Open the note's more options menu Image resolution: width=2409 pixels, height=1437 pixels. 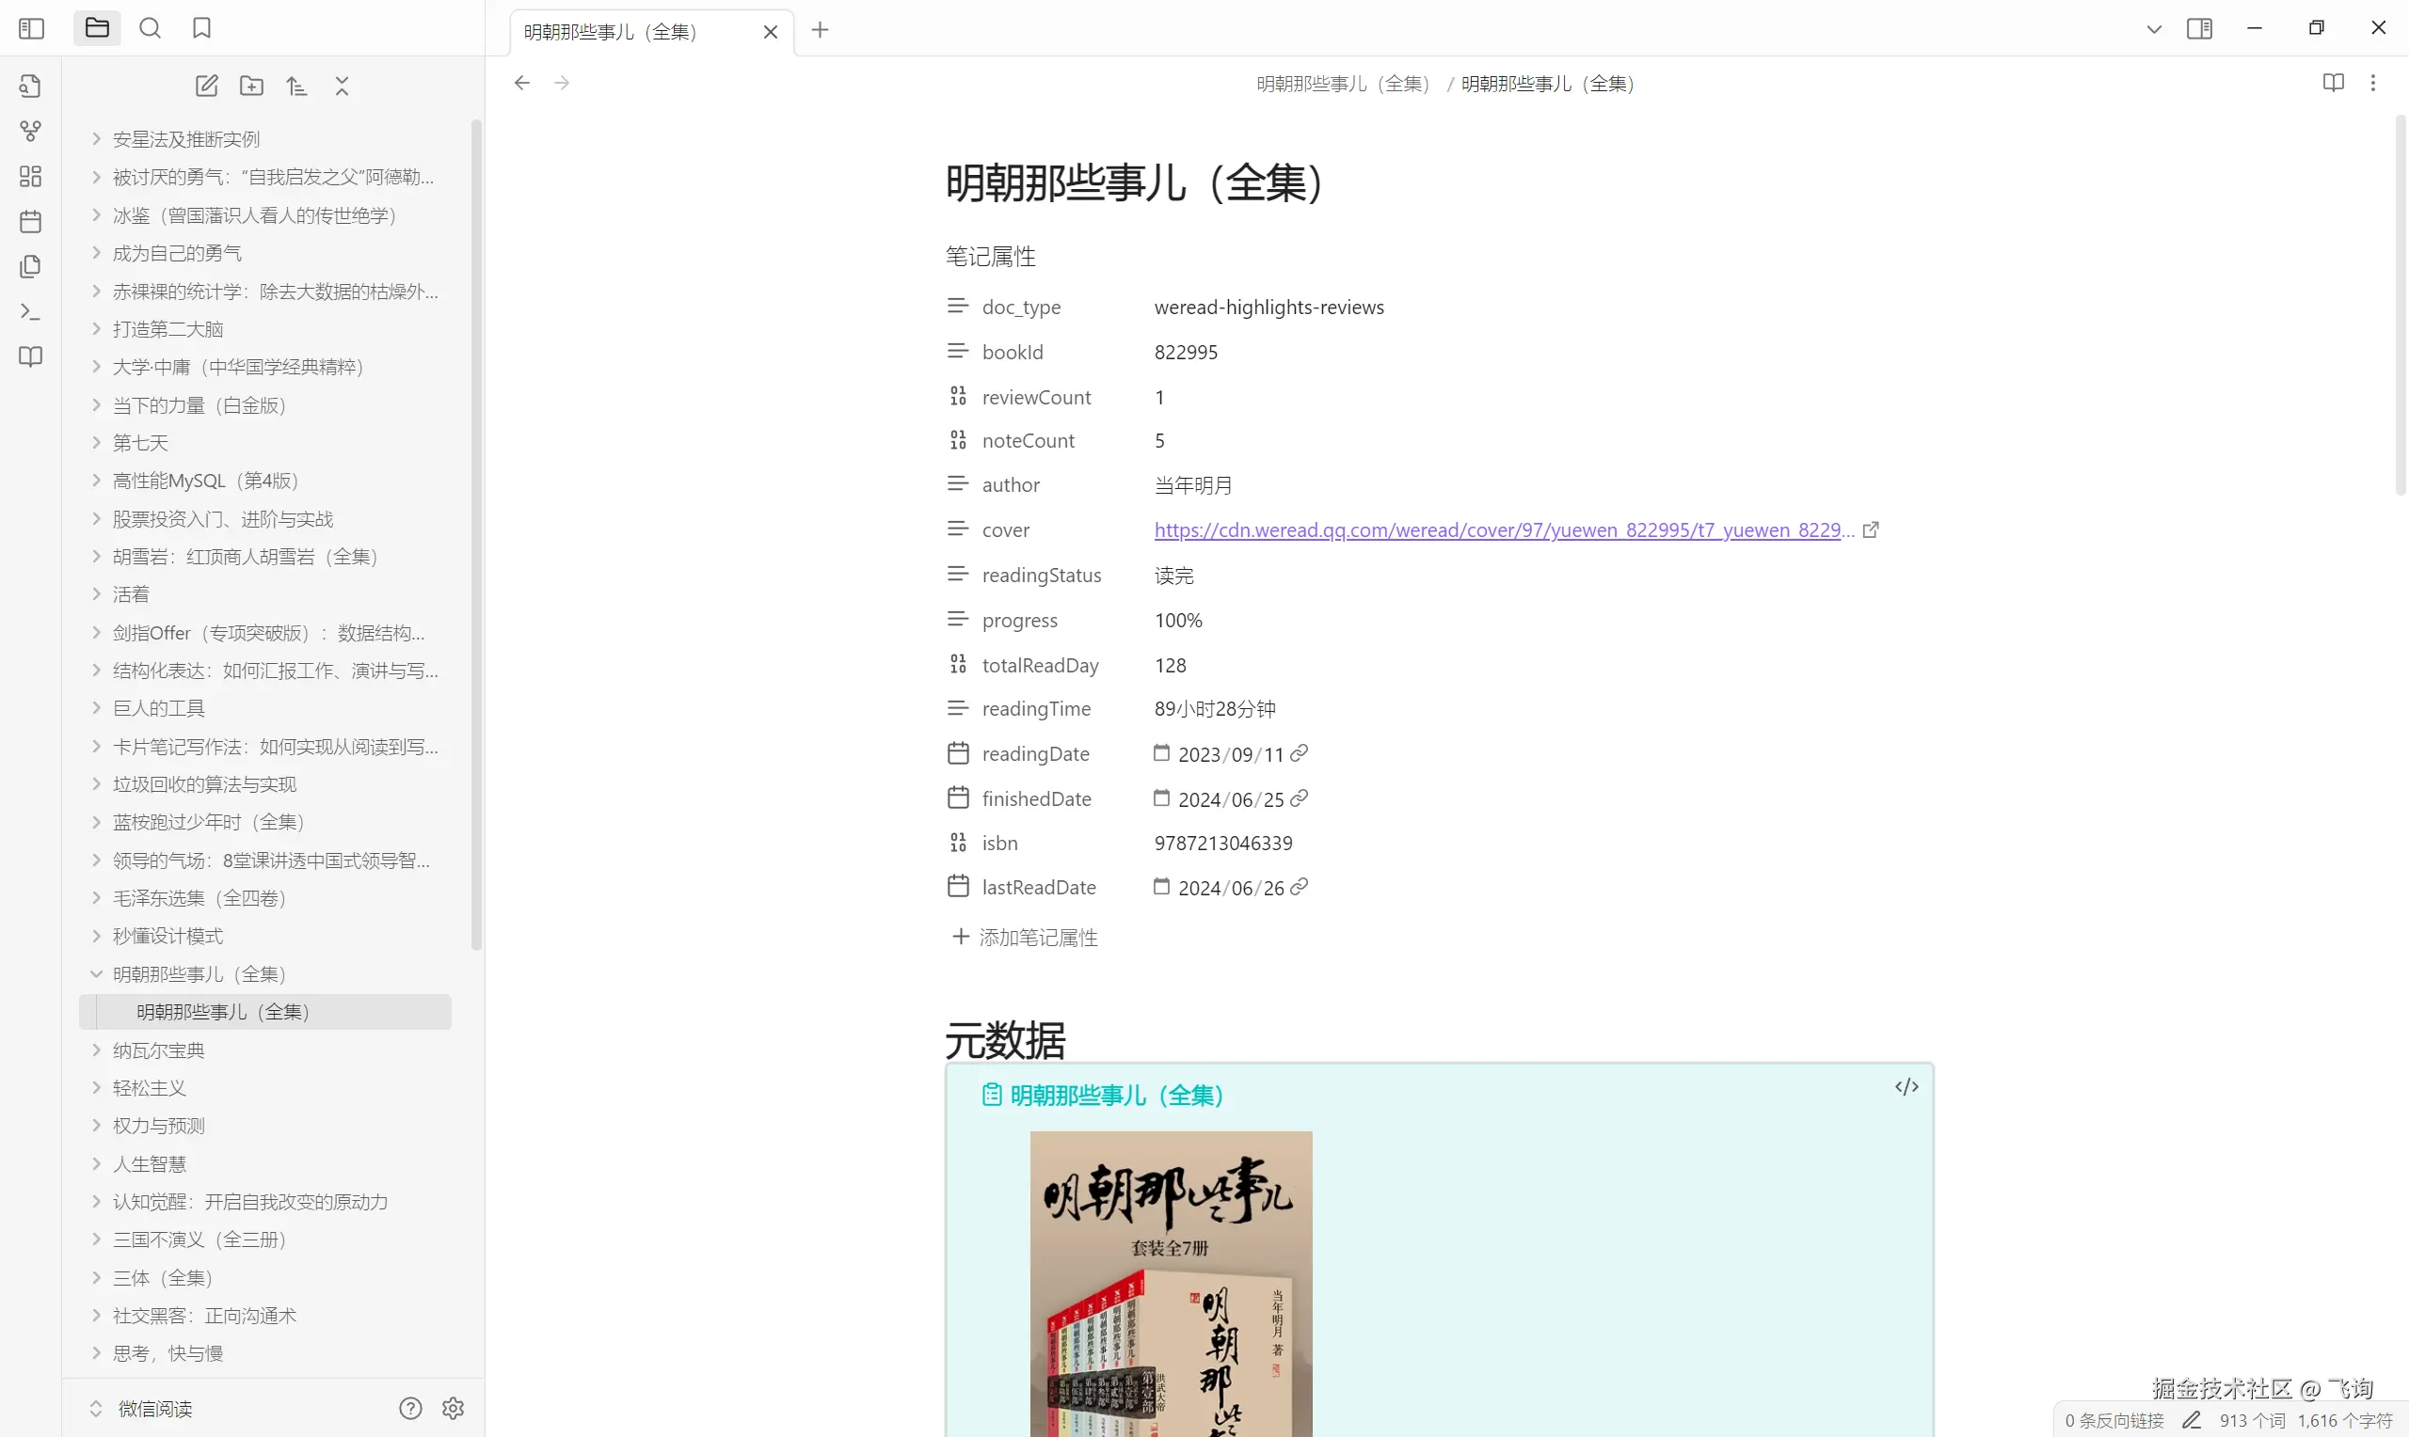(2372, 84)
